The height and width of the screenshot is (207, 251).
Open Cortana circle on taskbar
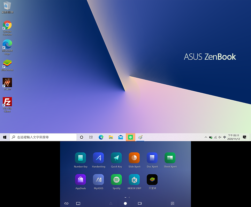click(82, 137)
